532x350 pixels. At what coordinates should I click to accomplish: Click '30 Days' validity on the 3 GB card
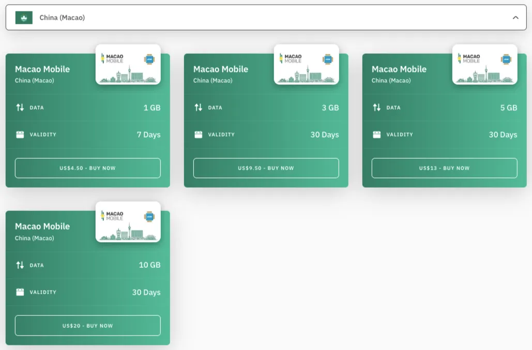pos(325,134)
